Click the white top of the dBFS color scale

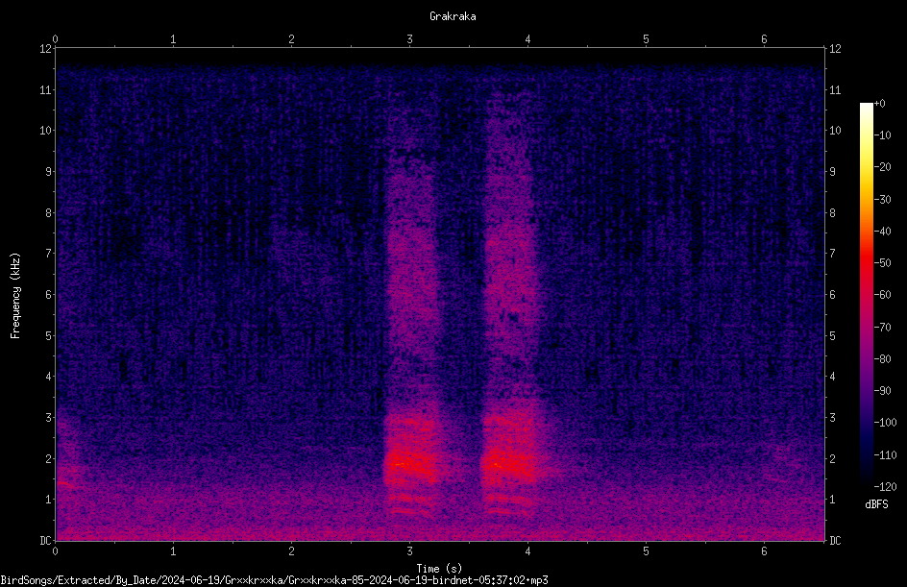pyautogui.click(x=866, y=106)
